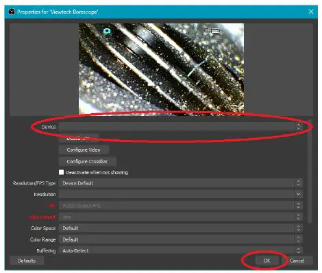
Task: Click the Configure Video button
Action: pyautogui.click(x=84, y=150)
